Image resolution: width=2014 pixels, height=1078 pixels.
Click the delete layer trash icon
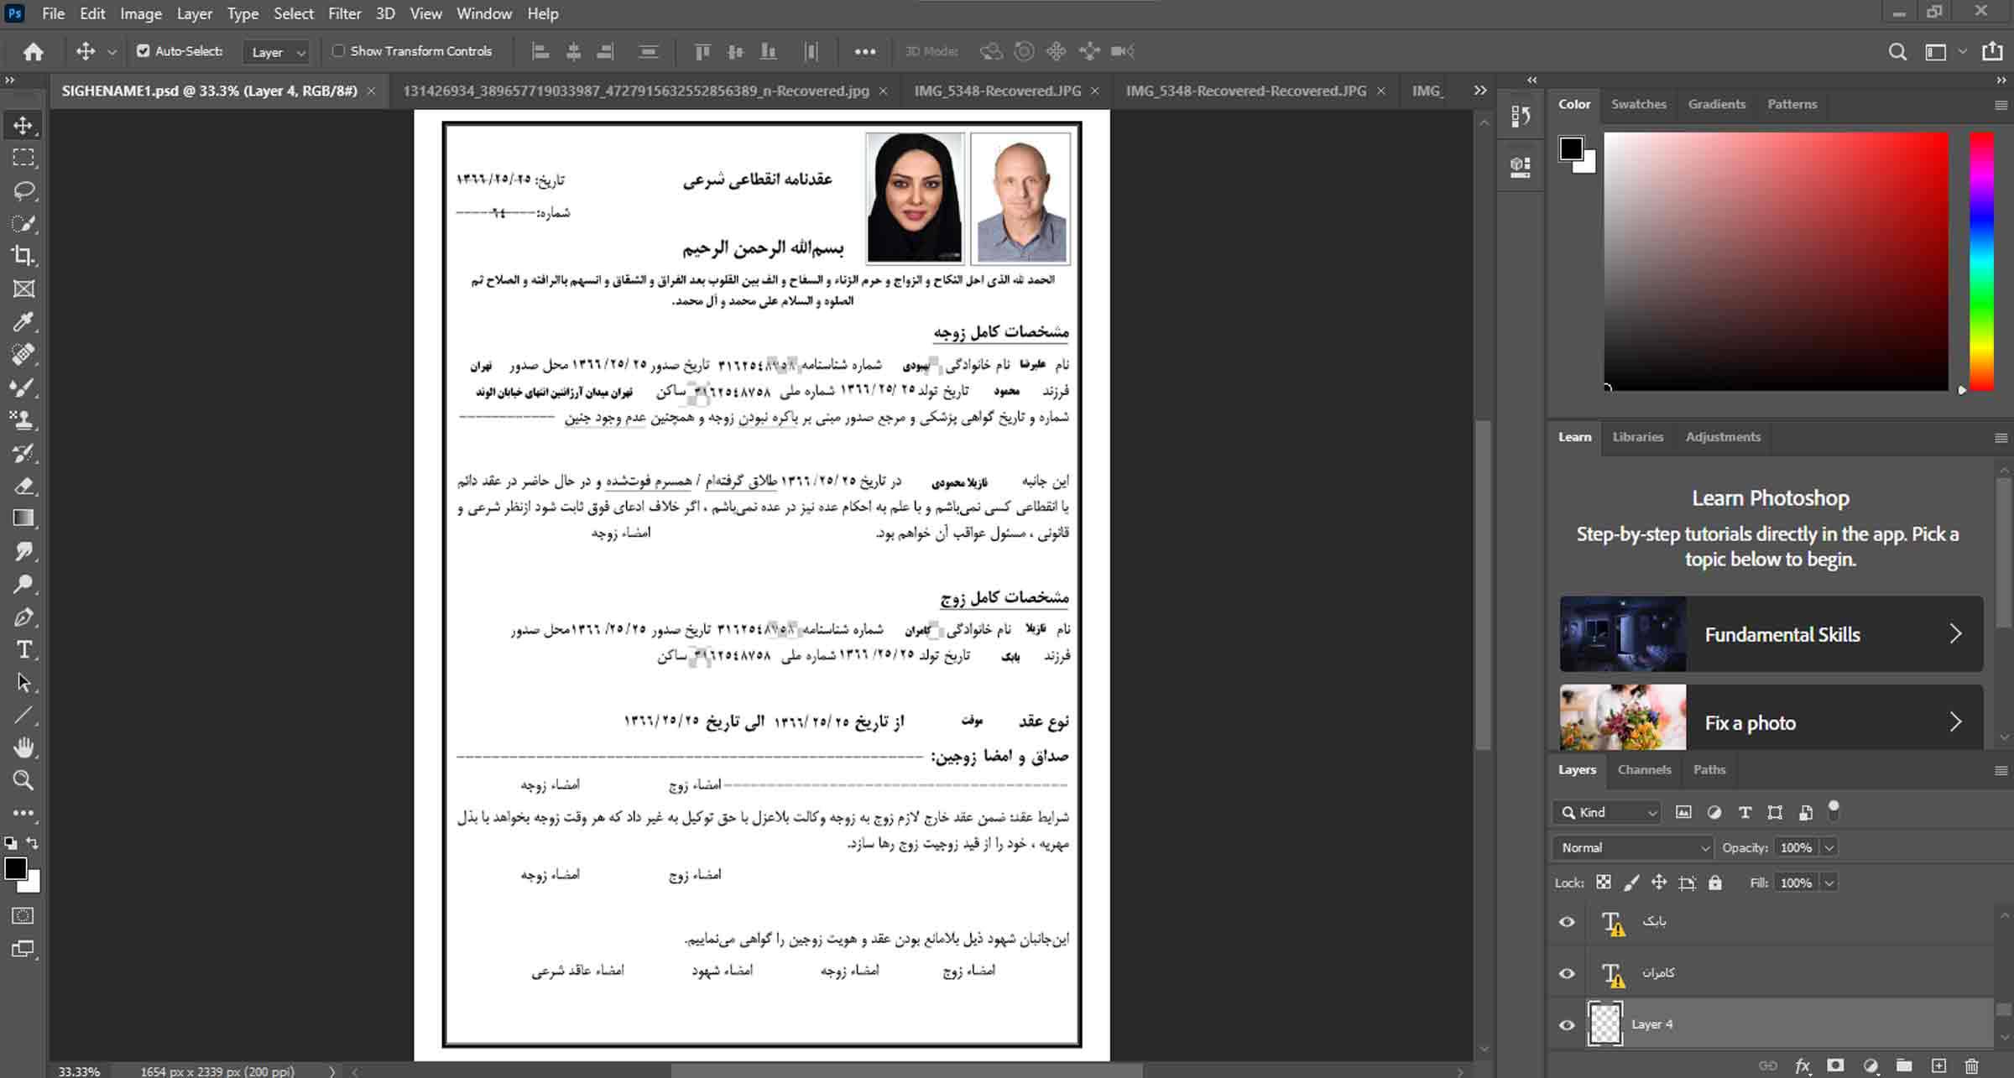click(x=1972, y=1066)
